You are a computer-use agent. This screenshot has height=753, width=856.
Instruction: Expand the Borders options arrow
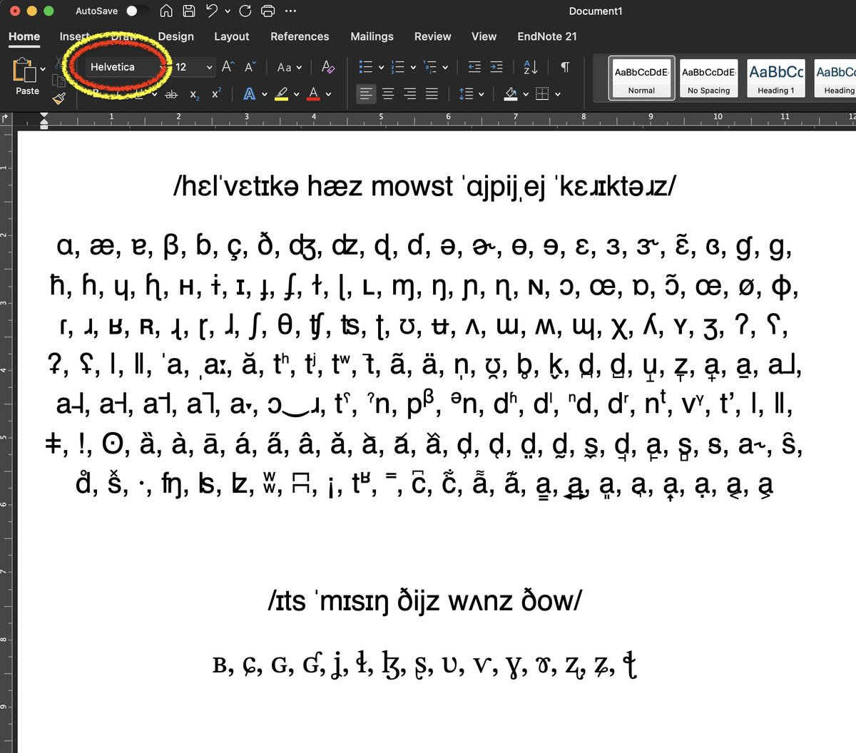558,94
